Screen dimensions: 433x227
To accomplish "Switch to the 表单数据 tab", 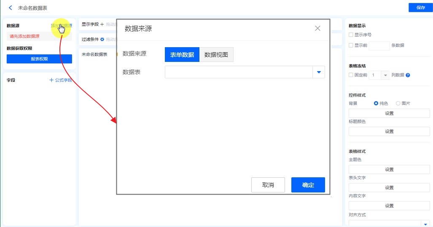I will tap(182, 55).
